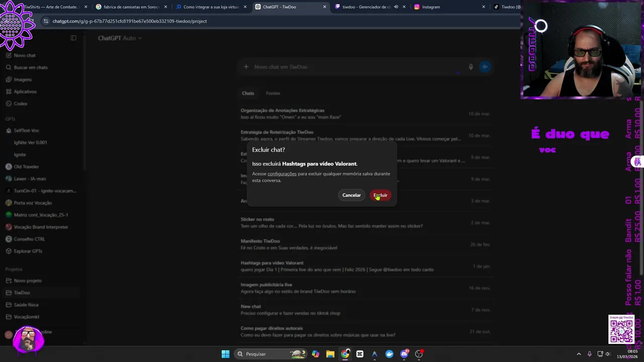
Task: Click the plus attach icon in composer
Action: (x=246, y=67)
